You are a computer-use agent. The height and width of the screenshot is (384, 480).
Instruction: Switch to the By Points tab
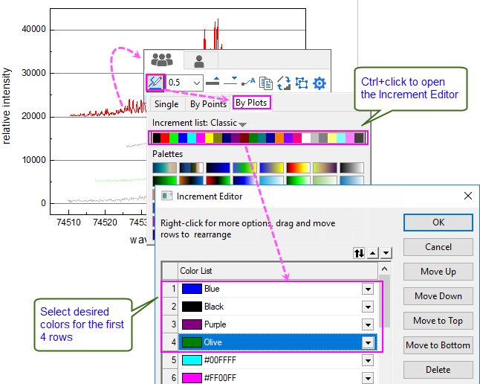207,104
